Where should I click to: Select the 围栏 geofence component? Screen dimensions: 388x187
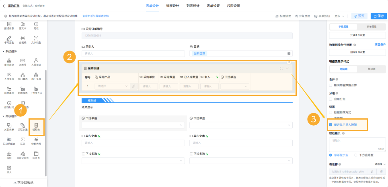pos(9,155)
